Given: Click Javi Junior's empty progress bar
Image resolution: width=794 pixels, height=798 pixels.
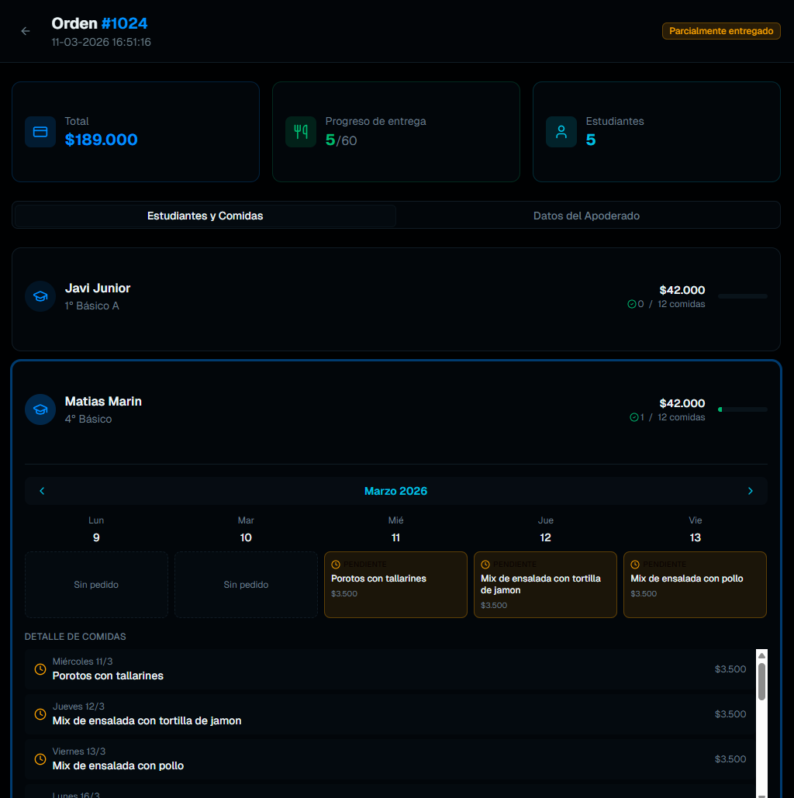Looking at the screenshot, I should (x=743, y=296).
